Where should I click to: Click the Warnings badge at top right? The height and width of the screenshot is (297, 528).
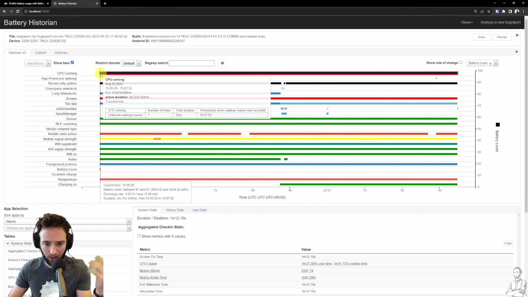pyautogui.click(x=502, y=37)
